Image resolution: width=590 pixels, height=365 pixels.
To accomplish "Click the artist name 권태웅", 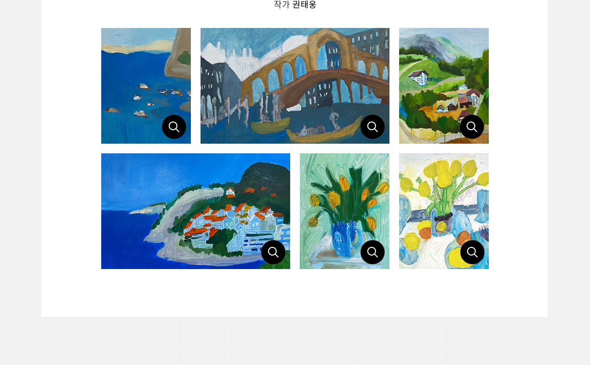I will tap(304, 4).
